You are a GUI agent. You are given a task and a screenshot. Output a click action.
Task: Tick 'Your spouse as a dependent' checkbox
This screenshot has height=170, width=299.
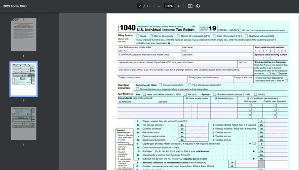[189, 85]
